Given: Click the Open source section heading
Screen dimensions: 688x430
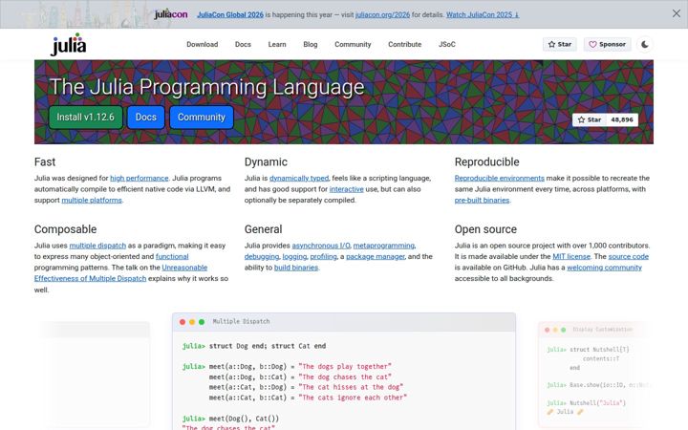Looking at the screenshot, I should click(485, 229).
